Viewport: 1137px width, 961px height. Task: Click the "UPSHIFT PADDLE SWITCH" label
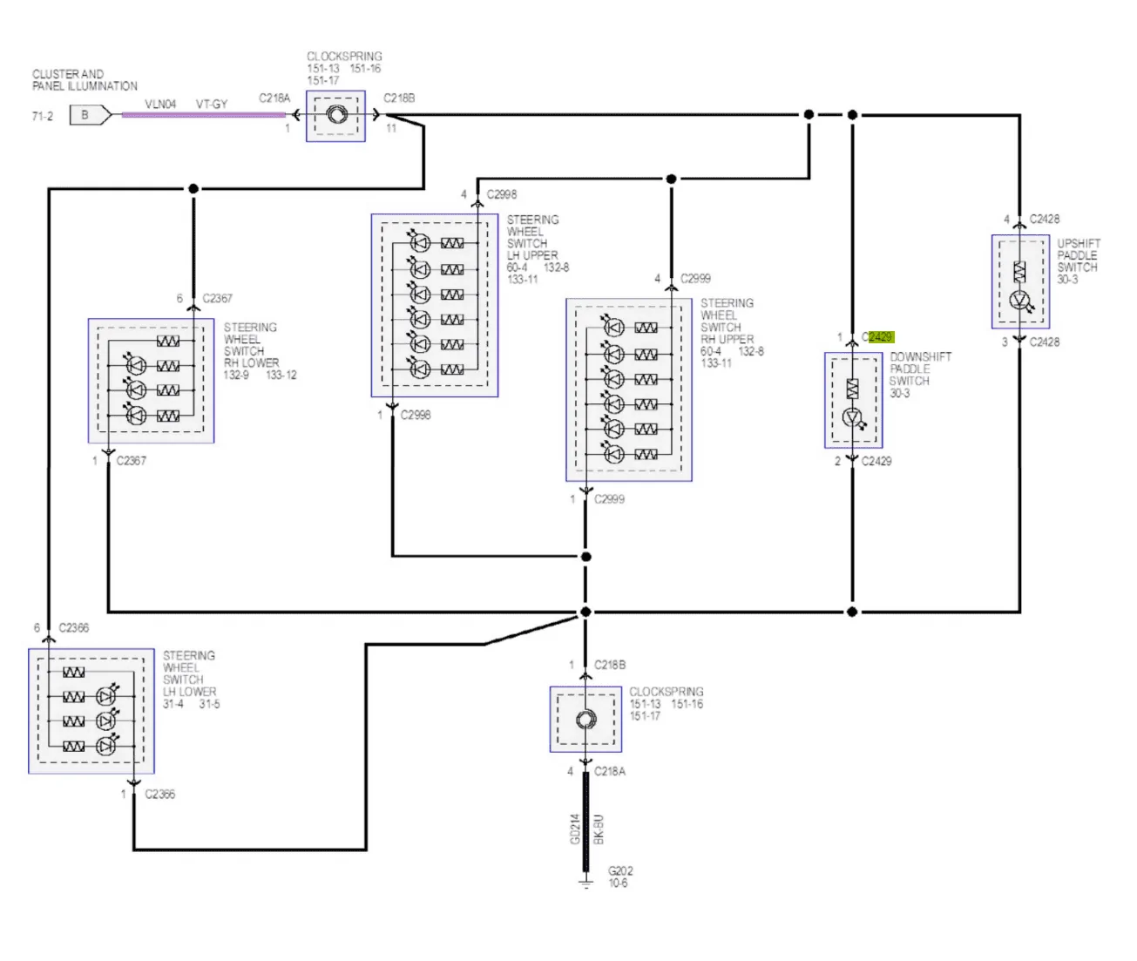[1079, 255]
